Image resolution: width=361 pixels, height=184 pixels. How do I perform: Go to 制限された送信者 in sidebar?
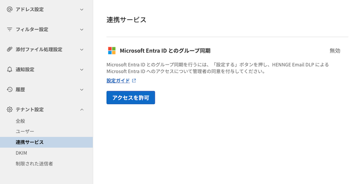(x=34, y=164)
